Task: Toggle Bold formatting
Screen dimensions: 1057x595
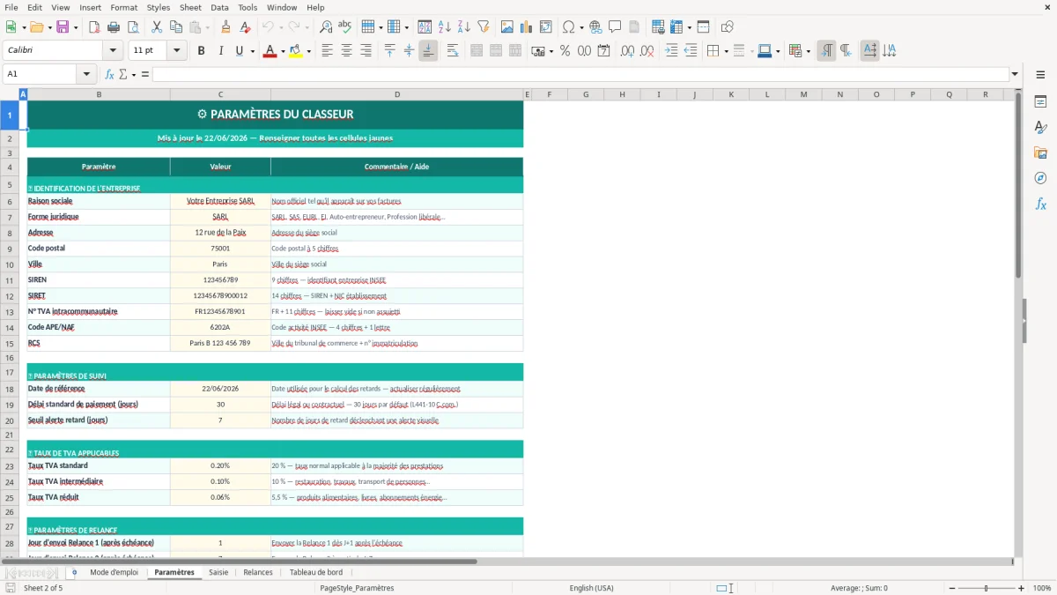Action: click(x=201, y=51)
